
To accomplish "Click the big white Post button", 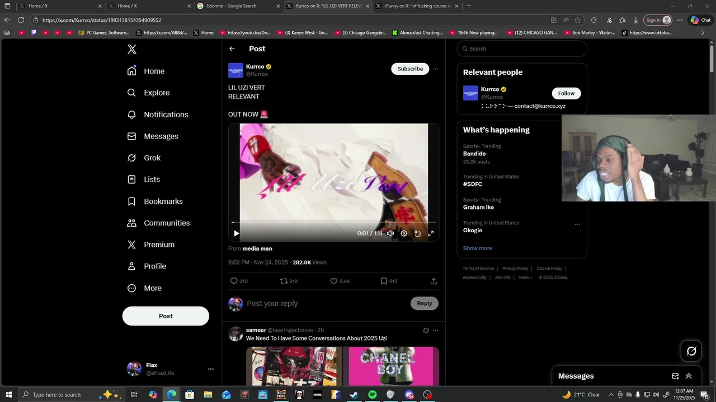I will (166, 316).
